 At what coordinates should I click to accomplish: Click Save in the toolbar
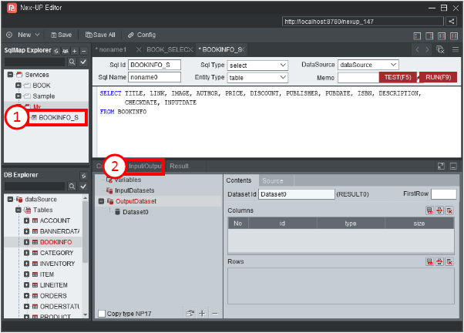[x=61, y=35]
